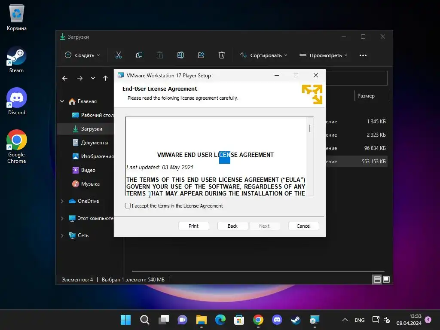440x330 pixels.
Task: Open the three-dots more options menu
Action: (363, 55)
